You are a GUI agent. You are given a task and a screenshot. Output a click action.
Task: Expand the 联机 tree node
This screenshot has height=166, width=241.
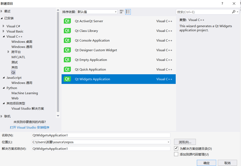pos(2,116)
